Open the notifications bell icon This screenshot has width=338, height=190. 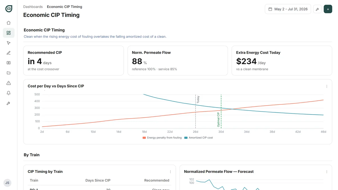coord(8,93)
